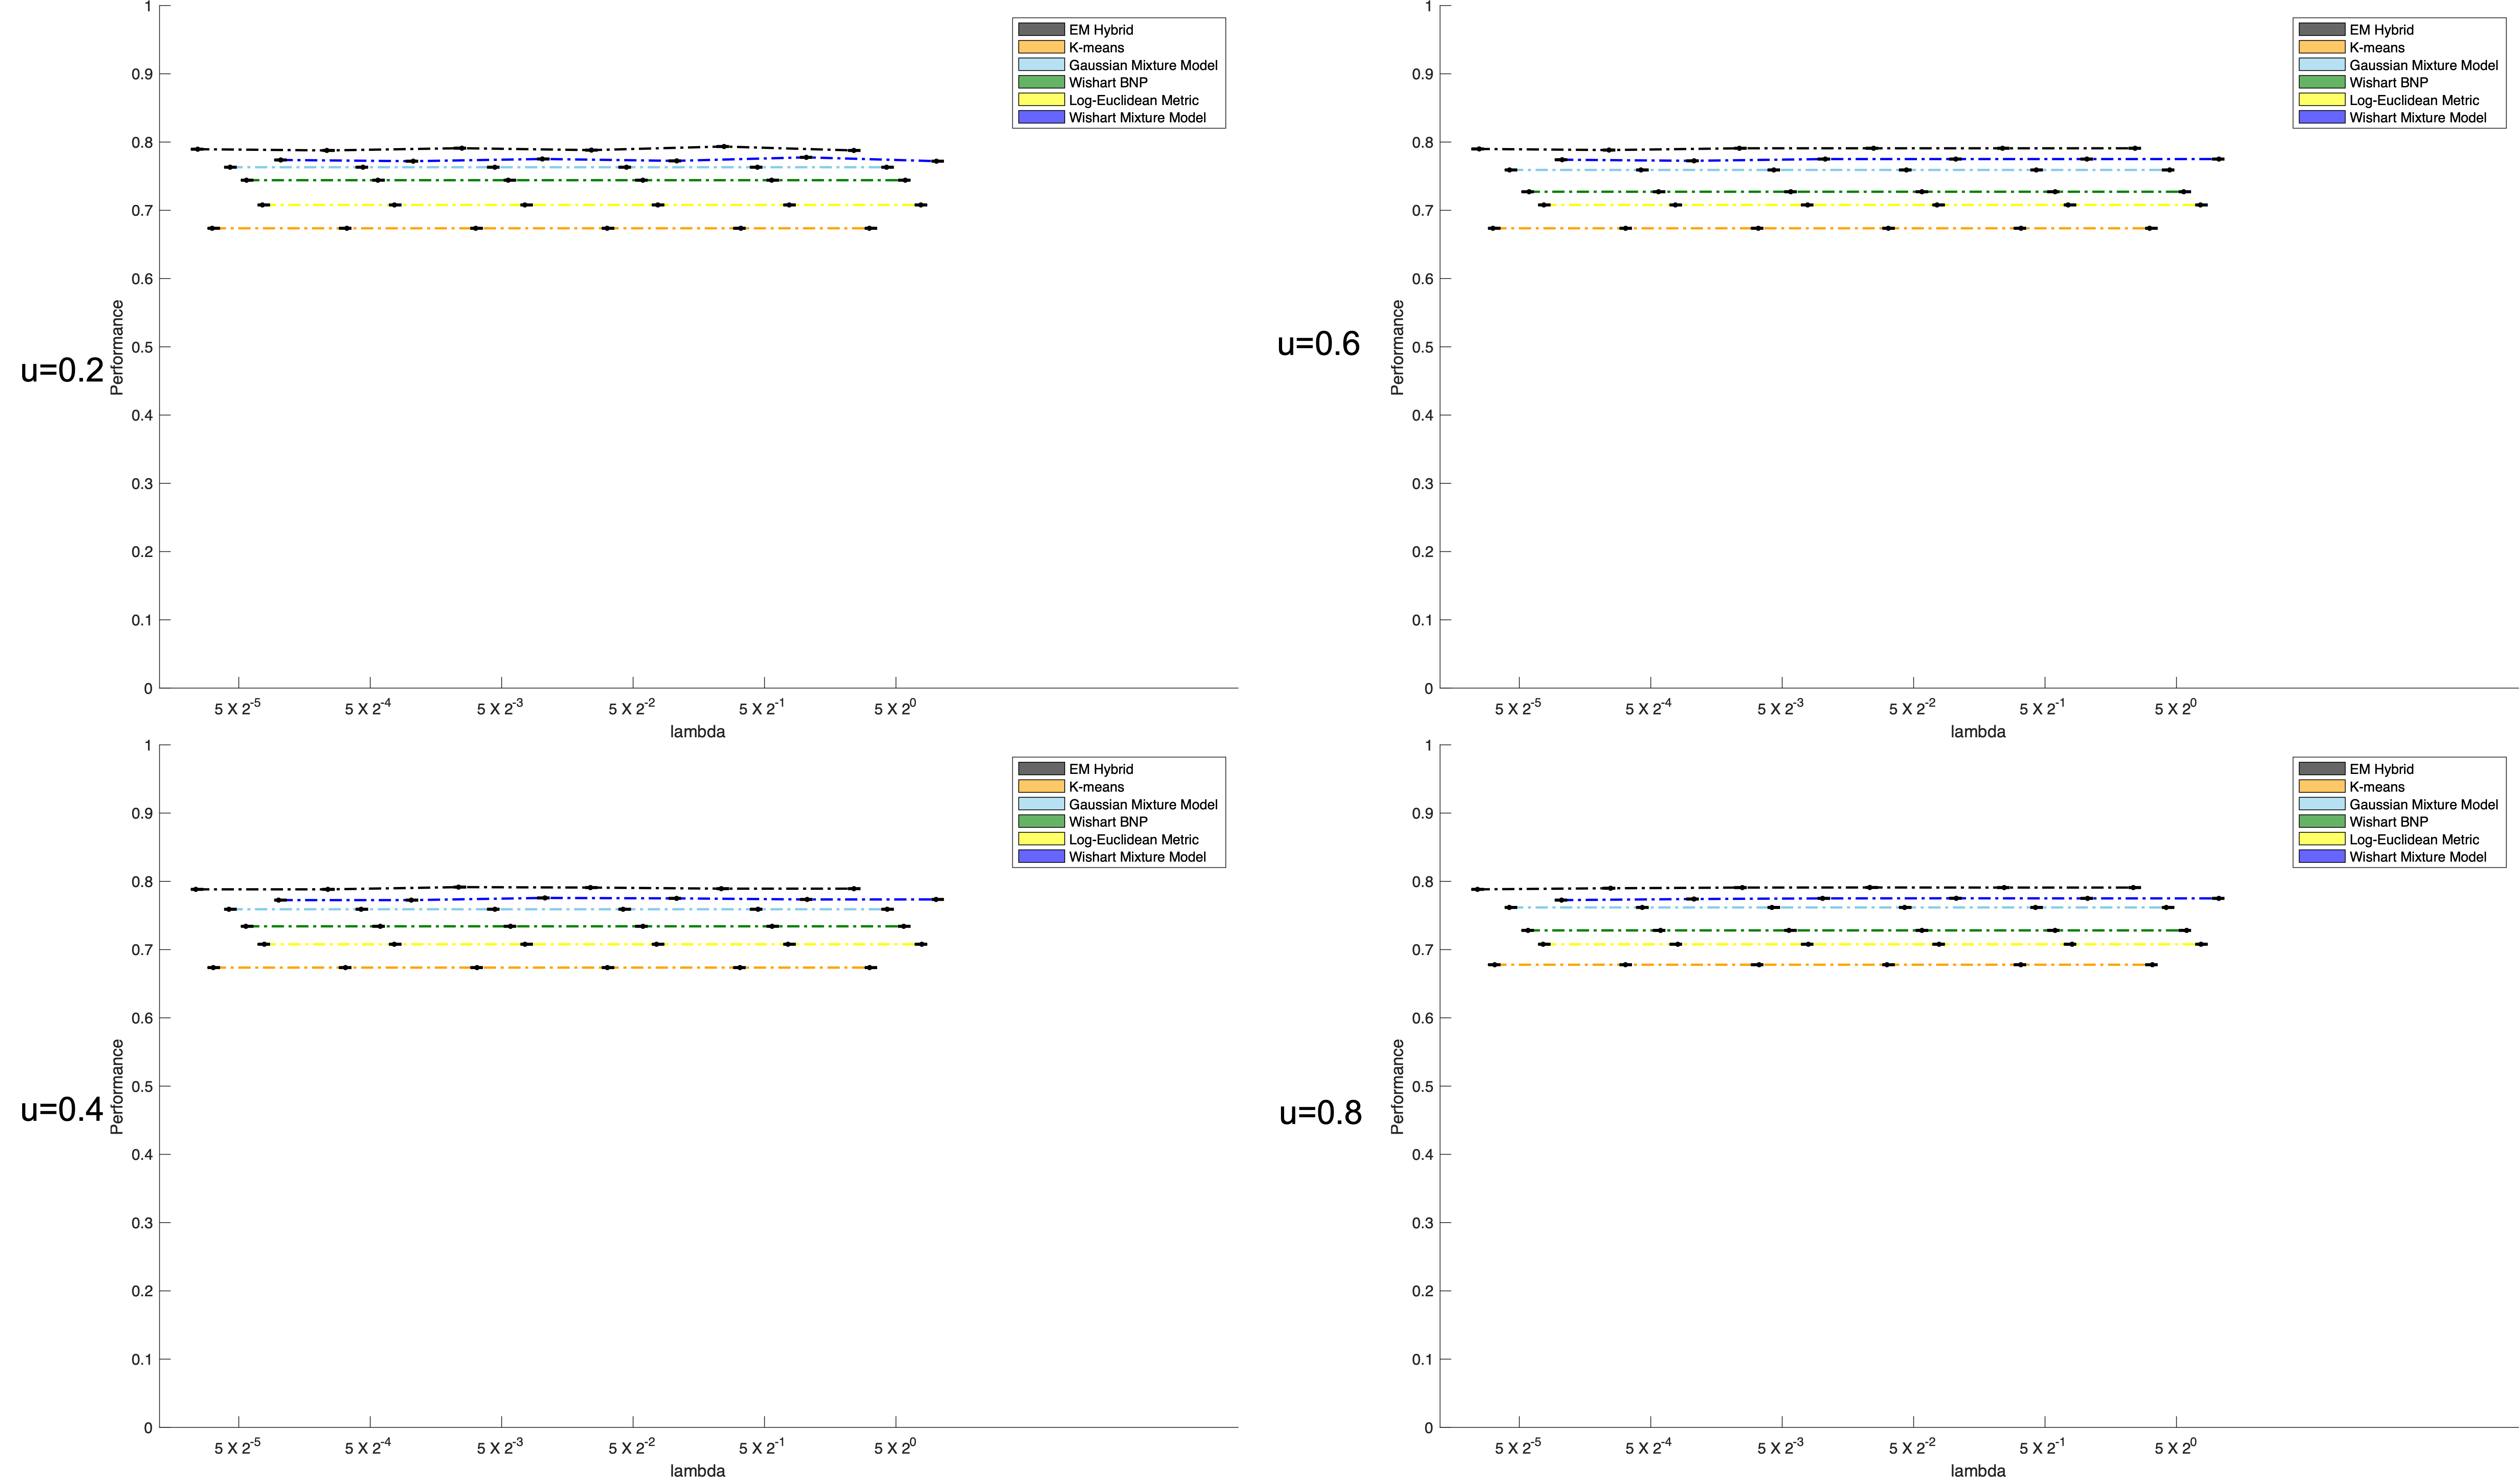Viewport: 2520px width, 1479px height.
Task: Click the '5 X 2^-3' tick label in top-right plot
Action: click(x=1780, y=708)
